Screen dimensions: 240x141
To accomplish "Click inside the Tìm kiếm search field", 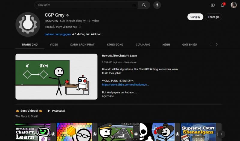I will click(x=86, y=5).
